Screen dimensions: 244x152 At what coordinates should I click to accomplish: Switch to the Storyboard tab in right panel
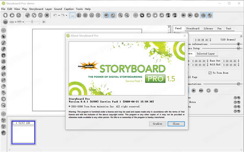(193, 28)
